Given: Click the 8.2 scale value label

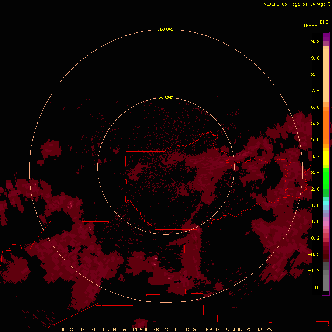Looking at the screenshot, I should coord(315,74).
